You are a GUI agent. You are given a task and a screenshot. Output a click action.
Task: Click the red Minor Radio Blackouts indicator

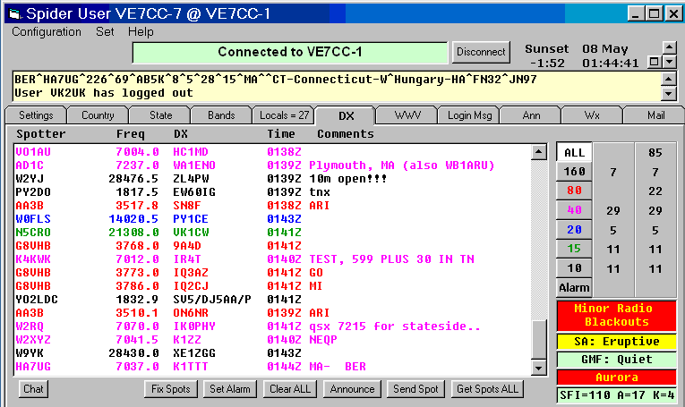tap(617, 314)
